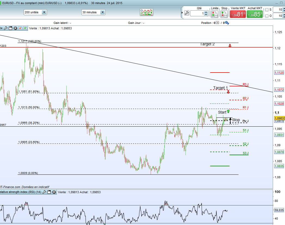Select the 1,0905 (23,60%) Fibonacci label
The width and height of the screenshot is (285, 225).
29,142
